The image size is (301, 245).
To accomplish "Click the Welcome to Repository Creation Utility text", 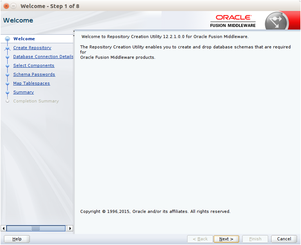I will click(165, 37).
